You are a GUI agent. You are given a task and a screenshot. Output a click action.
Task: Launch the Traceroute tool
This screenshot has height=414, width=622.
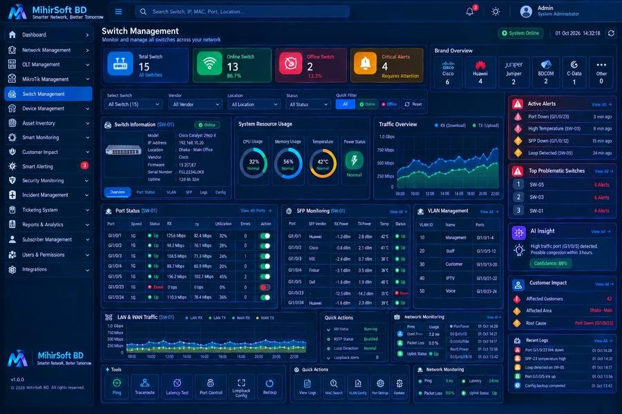(x=145, y=386)
